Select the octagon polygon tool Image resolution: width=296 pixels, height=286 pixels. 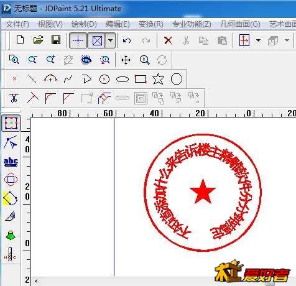tap(177, 79)
